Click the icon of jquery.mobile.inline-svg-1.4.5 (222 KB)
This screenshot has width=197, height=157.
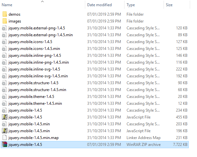tap(4, 69)
